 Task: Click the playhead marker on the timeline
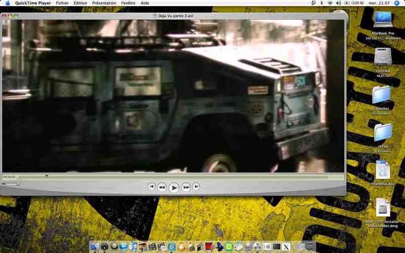point(47,176)
